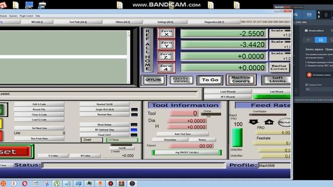Click the Dwell button
The height and width of the screenshot is (187, 333).
pos(92,140)
